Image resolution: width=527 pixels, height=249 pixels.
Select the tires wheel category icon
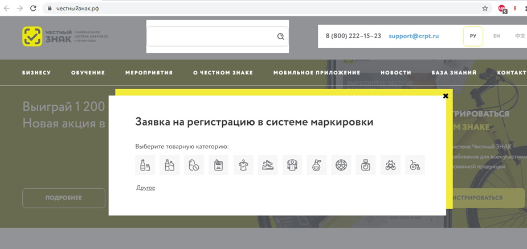(341, 165)
